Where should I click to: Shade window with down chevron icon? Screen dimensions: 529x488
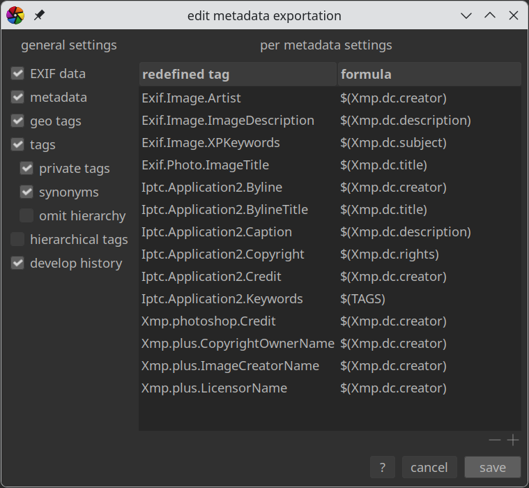[x=466, y=15]
